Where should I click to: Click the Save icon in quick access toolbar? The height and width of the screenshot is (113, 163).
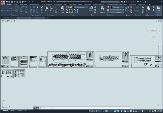click(x=12, y=2)
